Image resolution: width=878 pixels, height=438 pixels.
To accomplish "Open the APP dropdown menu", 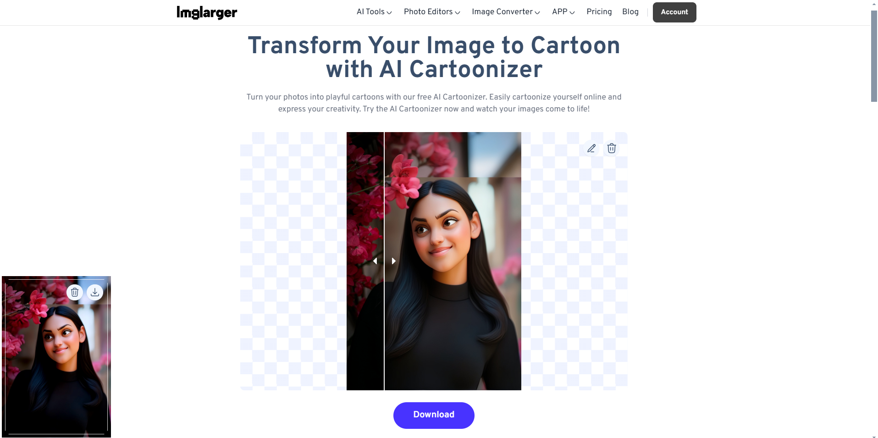I will (x=563, y=12).
